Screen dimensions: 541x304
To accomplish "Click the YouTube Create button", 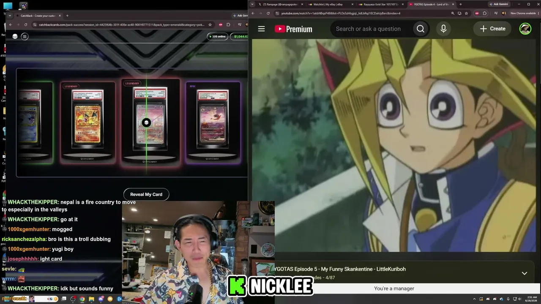I will (492, 29).
